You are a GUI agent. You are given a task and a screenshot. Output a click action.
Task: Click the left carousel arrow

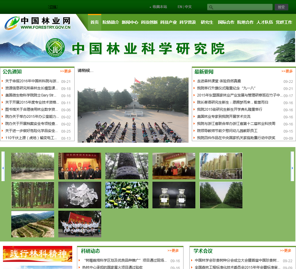click(3, 166)
